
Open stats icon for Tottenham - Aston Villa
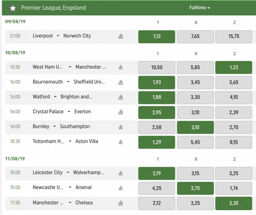pos(121,142)
